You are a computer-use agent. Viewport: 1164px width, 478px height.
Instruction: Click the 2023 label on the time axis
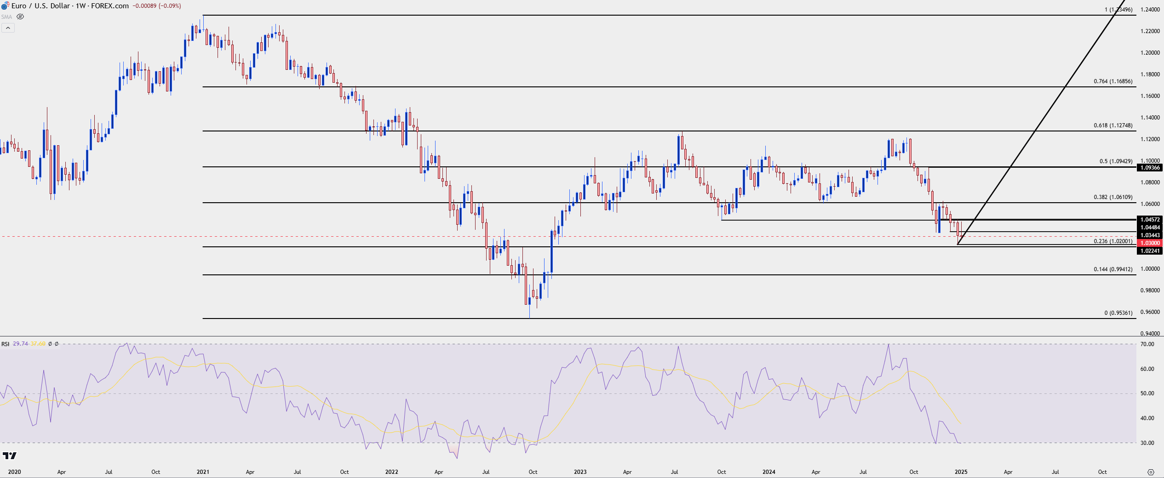[x=580, y=472]
